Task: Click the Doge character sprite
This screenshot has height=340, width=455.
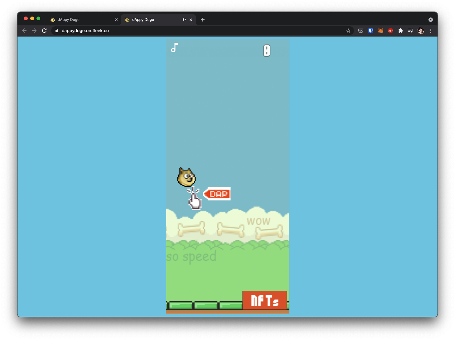Action: point(186,177)
